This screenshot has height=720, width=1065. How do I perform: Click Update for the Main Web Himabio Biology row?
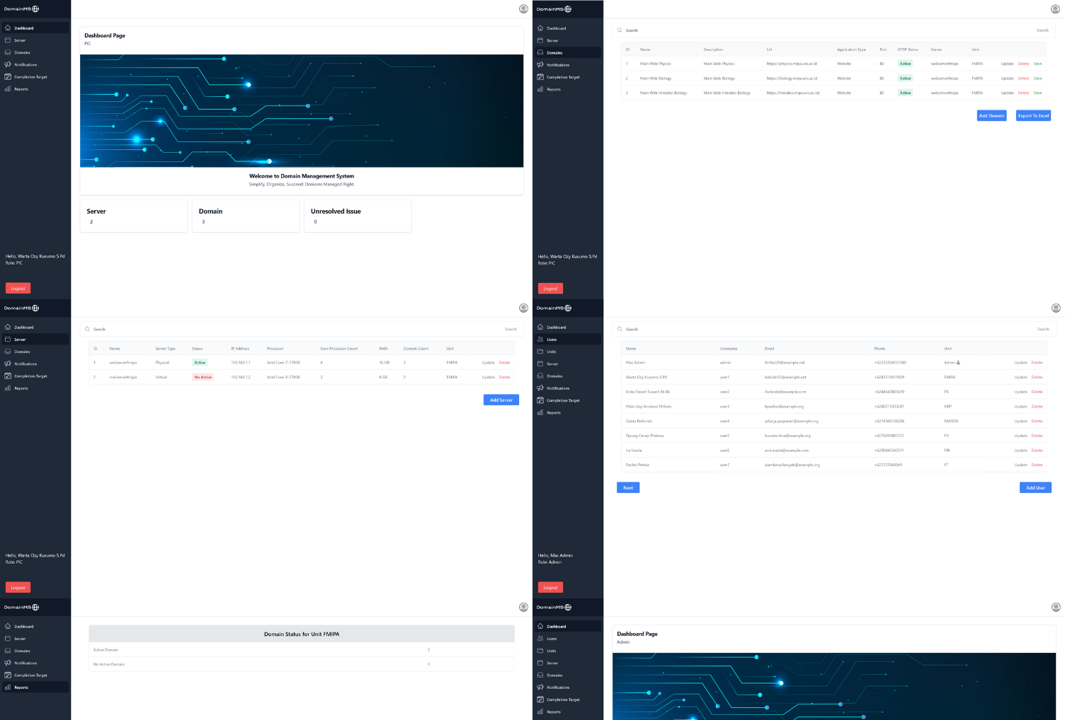click(1007, 93)
